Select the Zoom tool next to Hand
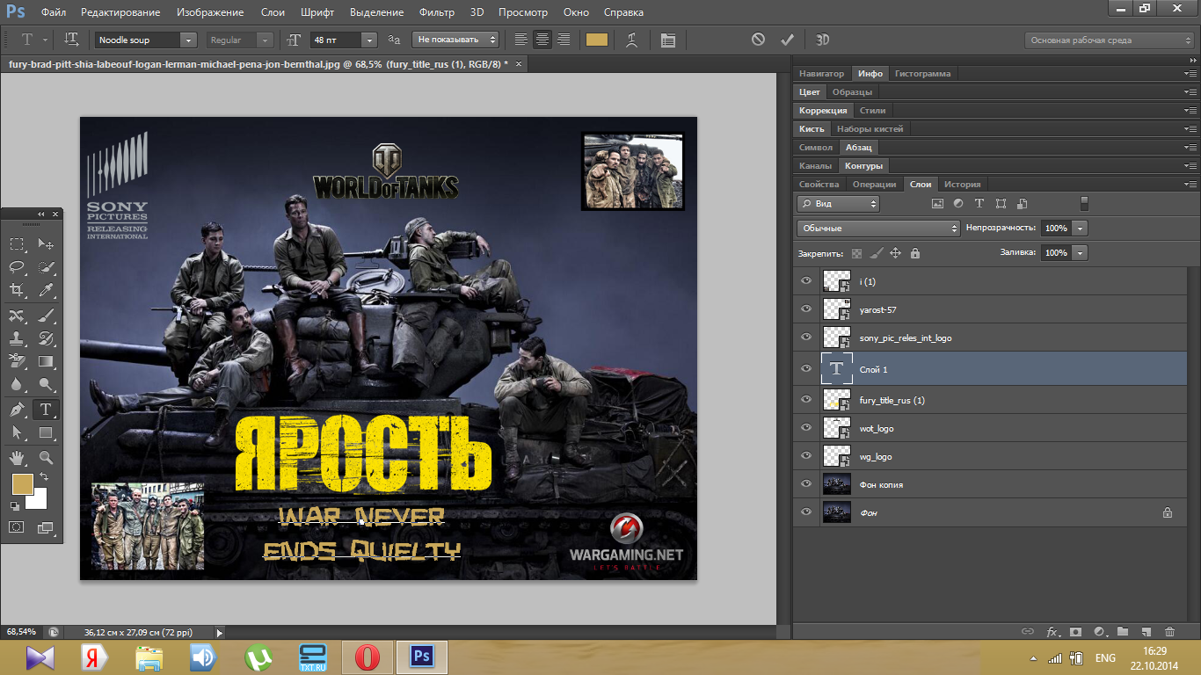Image resolution: width=1201 pixels, height=675 pixels. [47, 458]
